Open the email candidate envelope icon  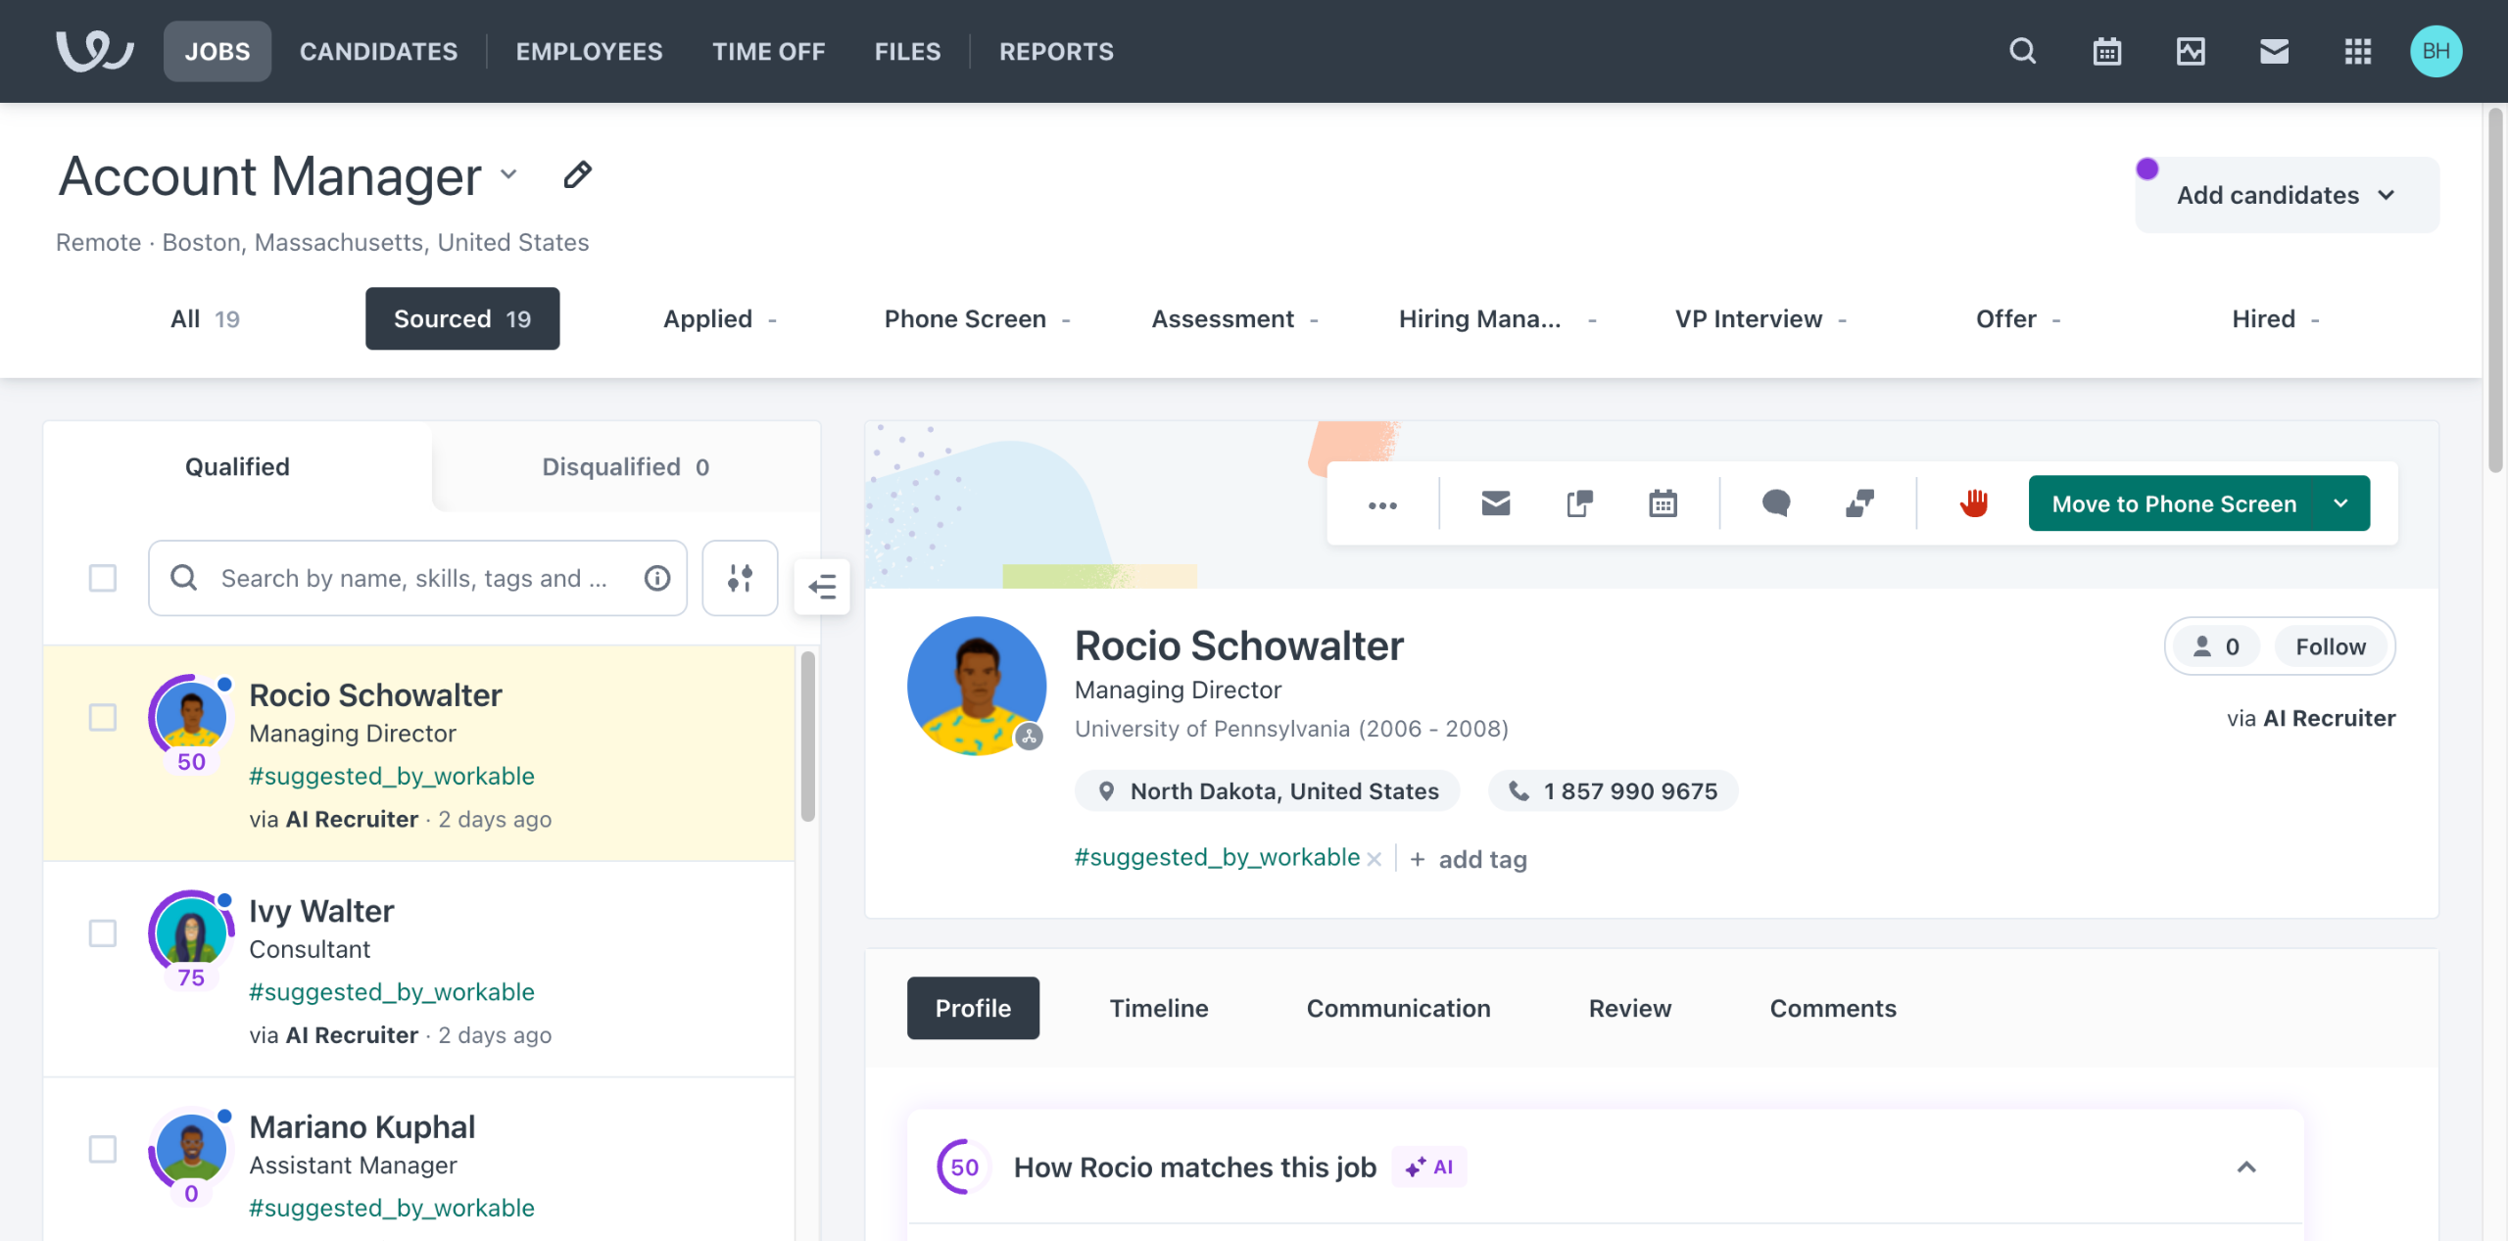(x=1495, y=503)
